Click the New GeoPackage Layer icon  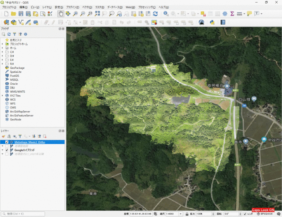tap(14, 22)
